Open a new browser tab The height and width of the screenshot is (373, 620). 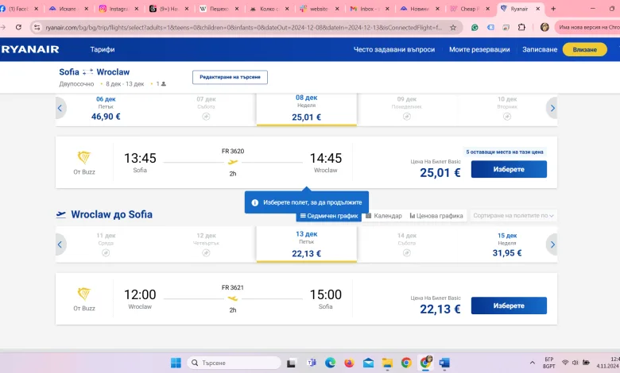pos(553,9)
